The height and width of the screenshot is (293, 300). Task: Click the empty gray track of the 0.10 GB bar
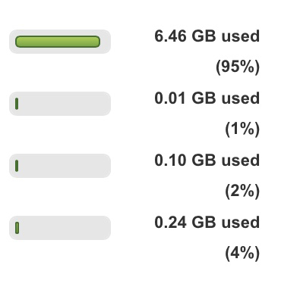[65, 166]
